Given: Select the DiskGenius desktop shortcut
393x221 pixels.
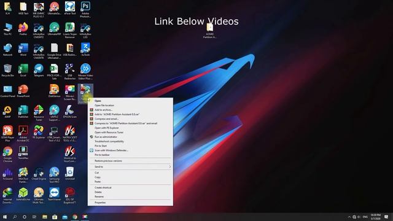Looking at the screenshot, I should click(54, 91).
